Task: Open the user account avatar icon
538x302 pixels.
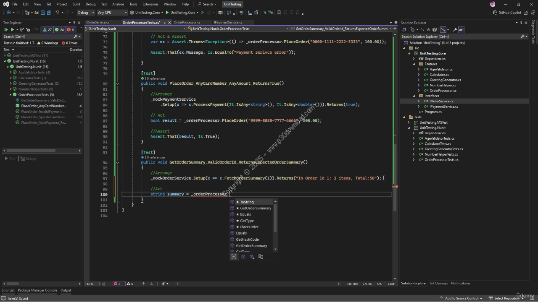Action: (493, 4)
